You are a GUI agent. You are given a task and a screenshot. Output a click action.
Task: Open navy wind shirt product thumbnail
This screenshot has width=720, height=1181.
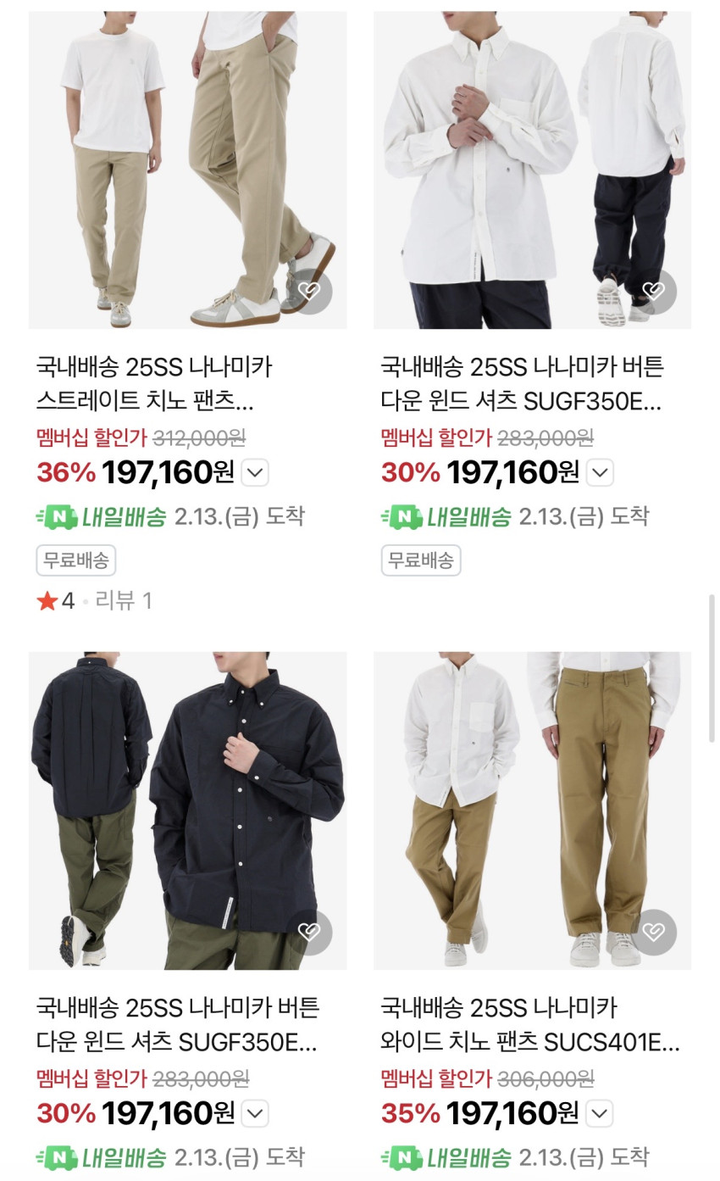pos(187,811)
